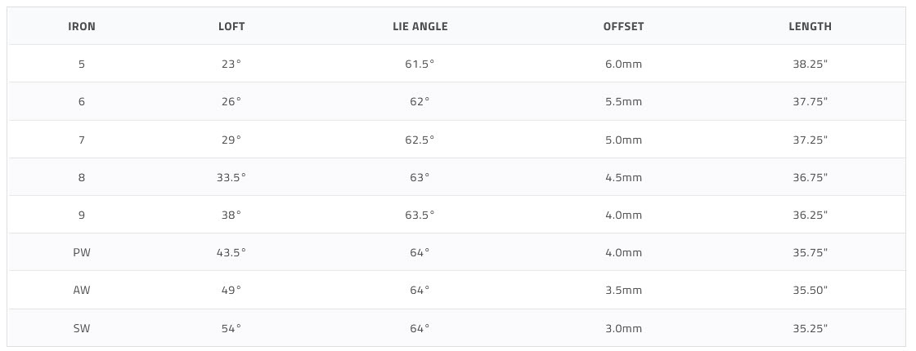This screenshot has height=351, width=916.
Task: Select the AW iron row label
Action: click(82, 291)
